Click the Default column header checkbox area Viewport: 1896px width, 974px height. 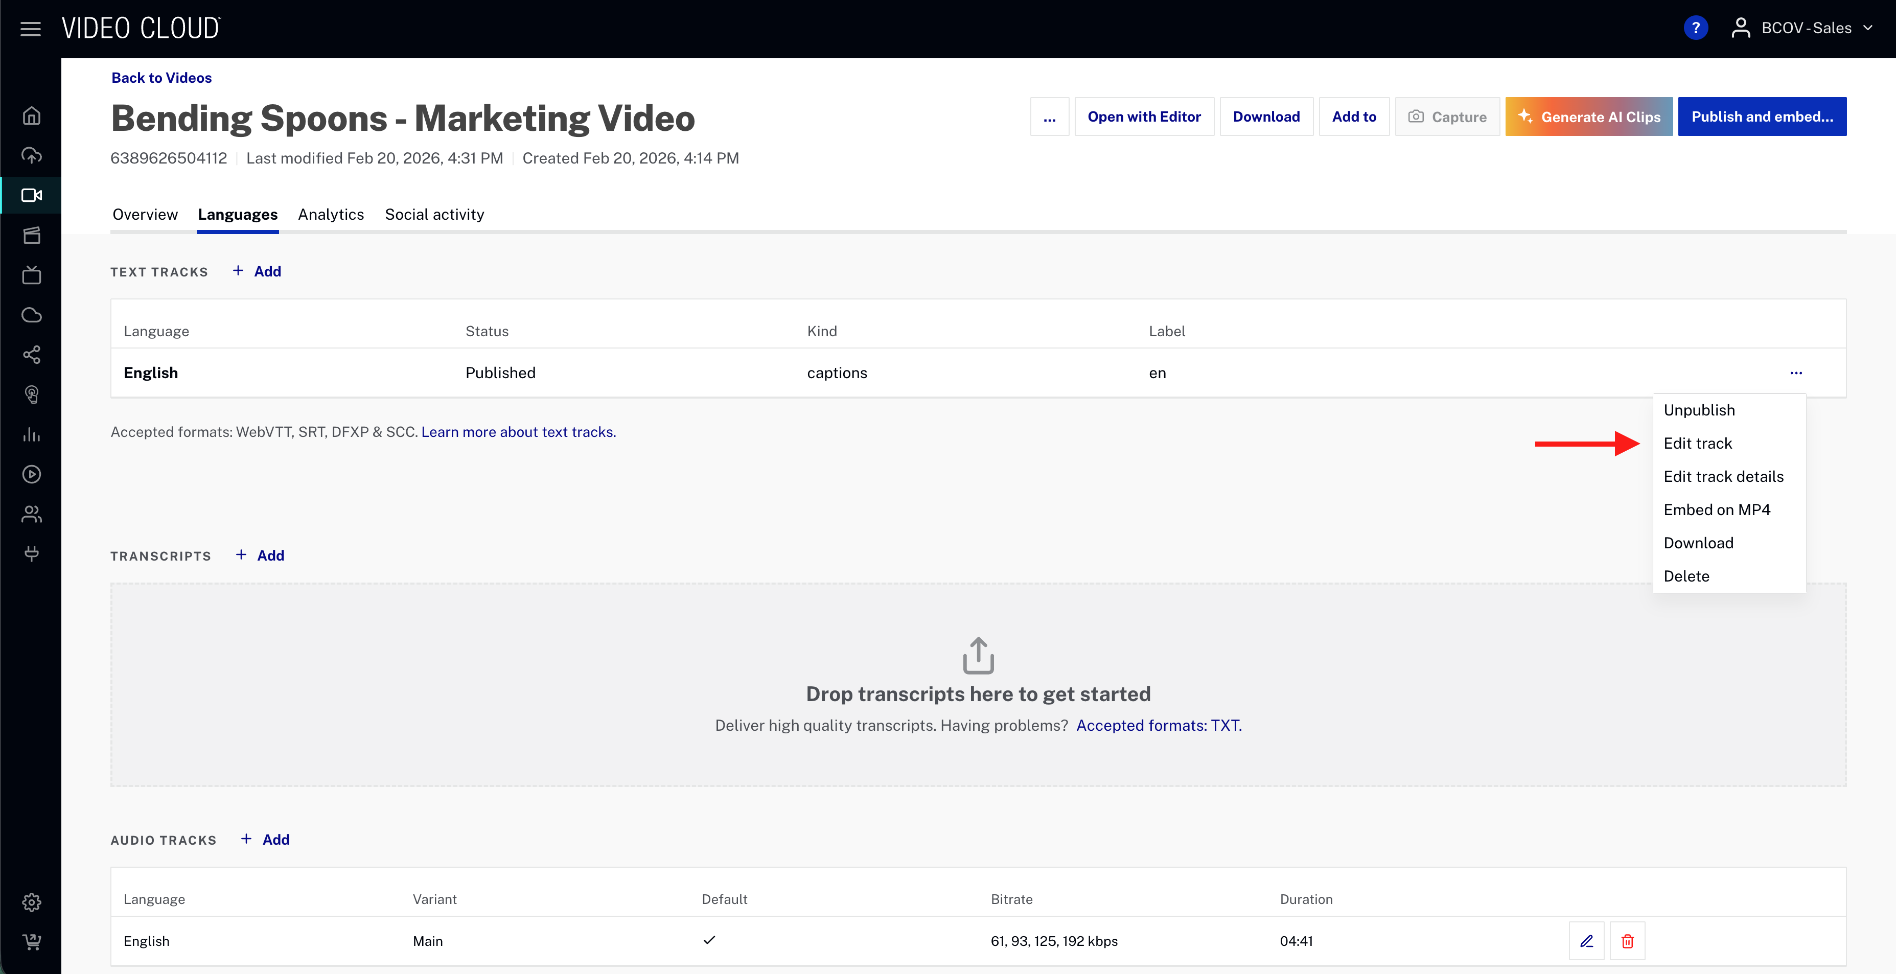tap(724, 899)
